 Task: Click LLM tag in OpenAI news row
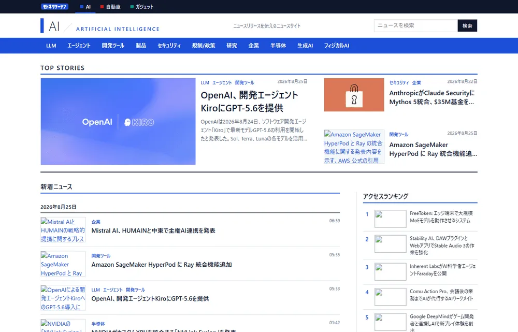tap(95, 290)
